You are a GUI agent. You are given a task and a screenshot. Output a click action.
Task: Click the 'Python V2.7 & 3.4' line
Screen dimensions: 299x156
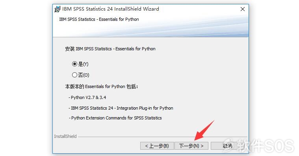point(87,97)
